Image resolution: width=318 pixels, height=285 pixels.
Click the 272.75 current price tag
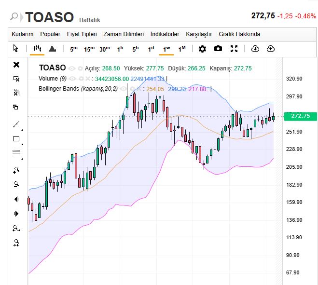300,116
